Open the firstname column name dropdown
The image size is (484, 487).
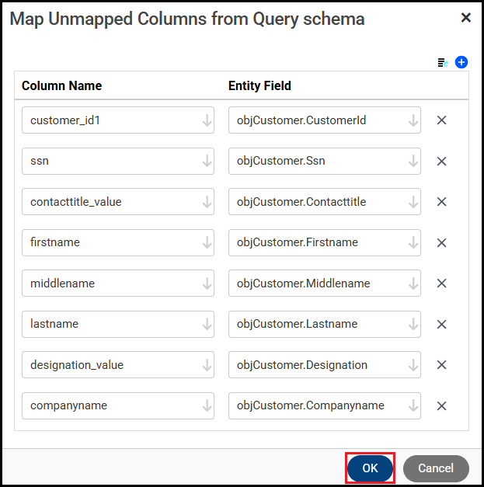click(207, 243)
